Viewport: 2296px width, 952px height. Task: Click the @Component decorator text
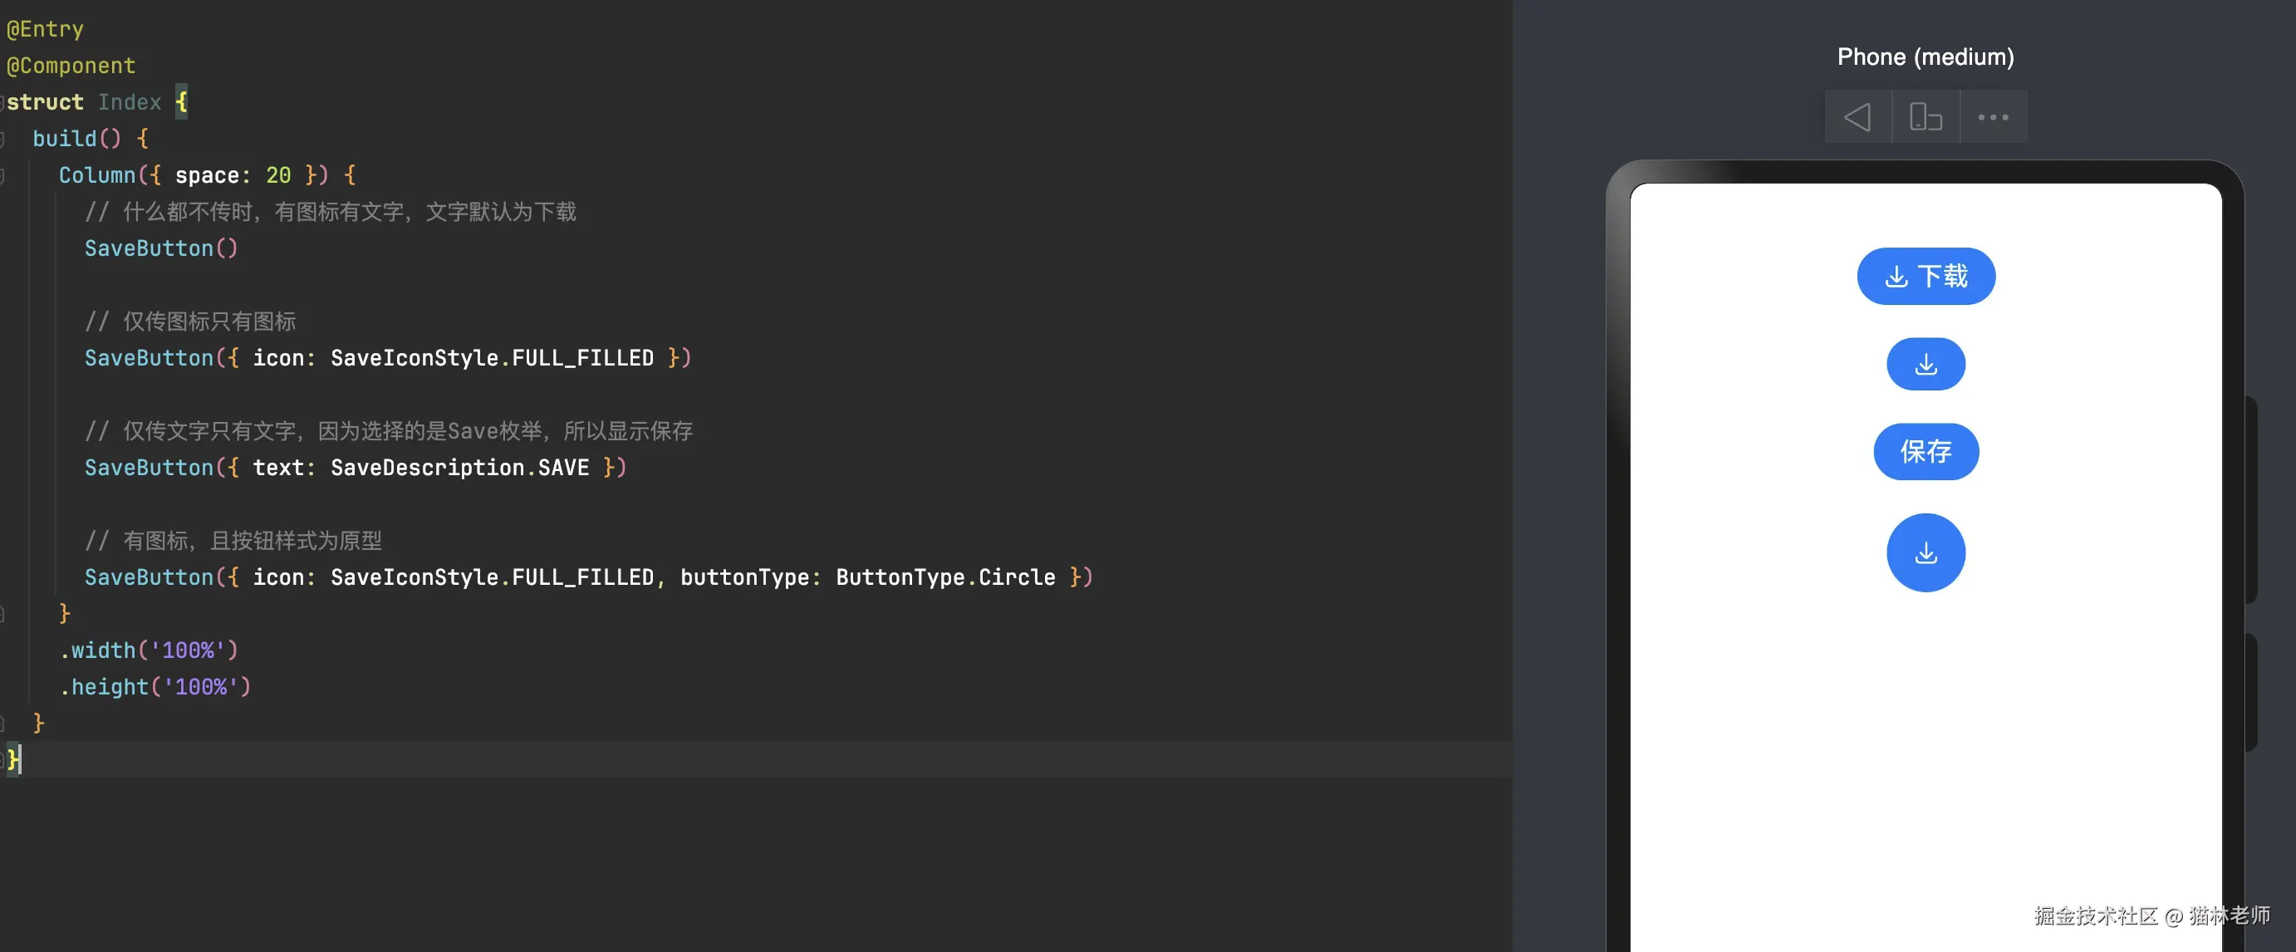[x=71, y=66]
